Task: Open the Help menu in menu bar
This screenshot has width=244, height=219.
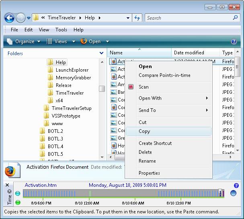Action: tap(78, 30)
